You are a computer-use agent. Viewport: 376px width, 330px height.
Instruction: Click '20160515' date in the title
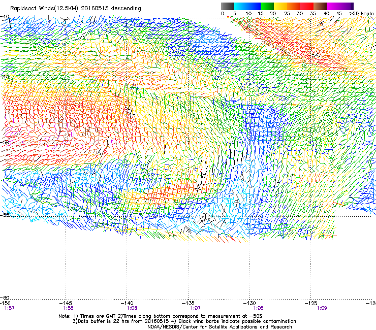tap(95, 8)
